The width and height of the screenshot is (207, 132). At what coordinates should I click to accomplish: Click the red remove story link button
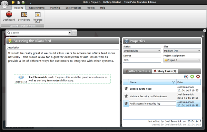point(198,77)
